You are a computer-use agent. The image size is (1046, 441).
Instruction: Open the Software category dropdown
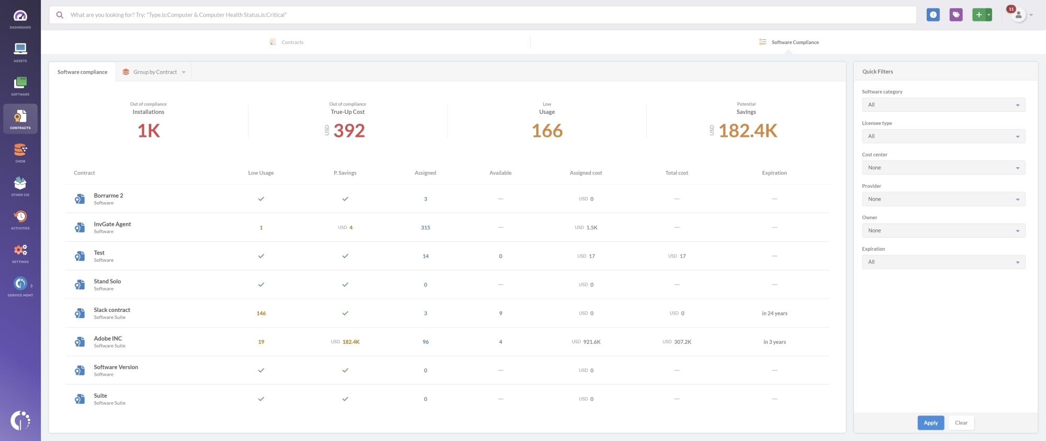(x=943, y=105)
